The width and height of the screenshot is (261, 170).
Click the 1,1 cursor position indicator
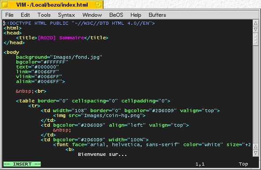click(200, 164)
